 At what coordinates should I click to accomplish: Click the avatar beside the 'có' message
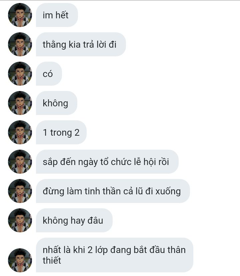(20, 74)
